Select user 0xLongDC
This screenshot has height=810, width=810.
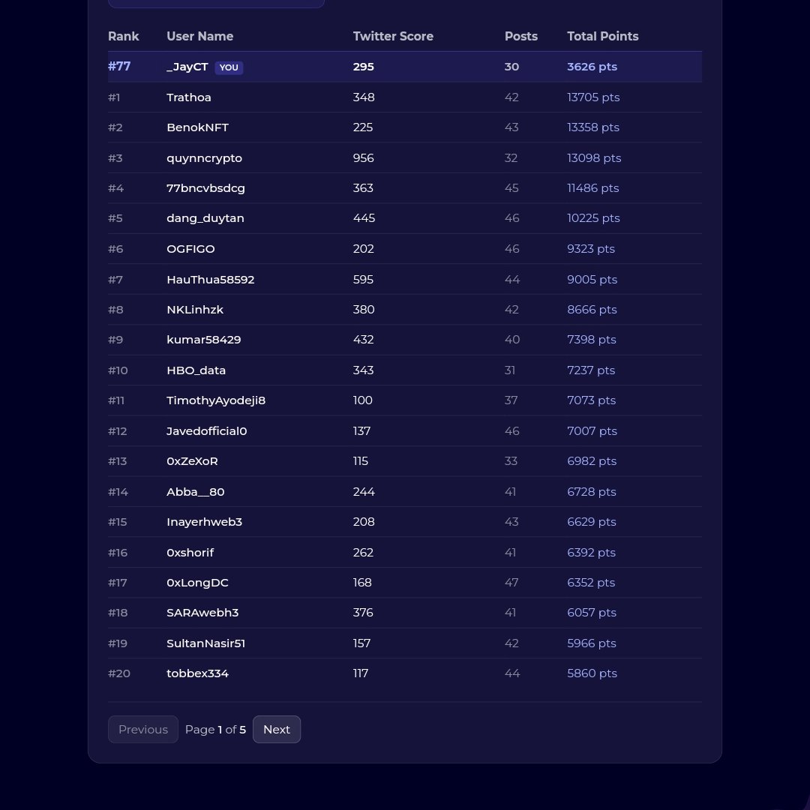197,582
